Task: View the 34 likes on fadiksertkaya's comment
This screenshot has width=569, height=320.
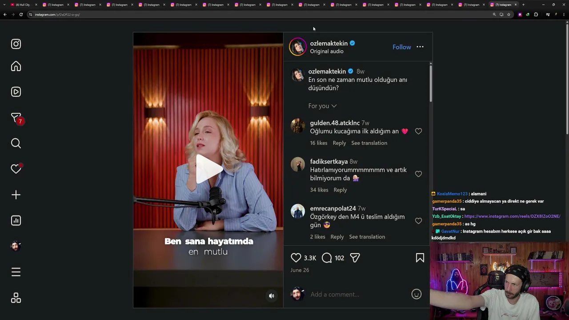Action: coord(319,190)
